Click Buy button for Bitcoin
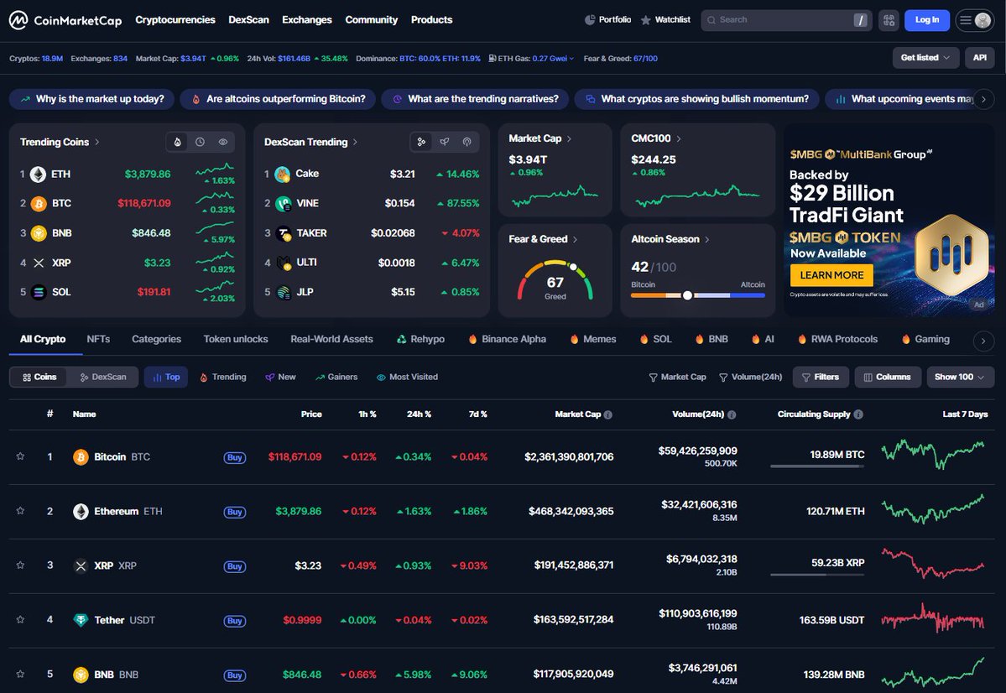The height and width of the screenshot is (693, 1006). pyautogui.click(x=235, y=457)
